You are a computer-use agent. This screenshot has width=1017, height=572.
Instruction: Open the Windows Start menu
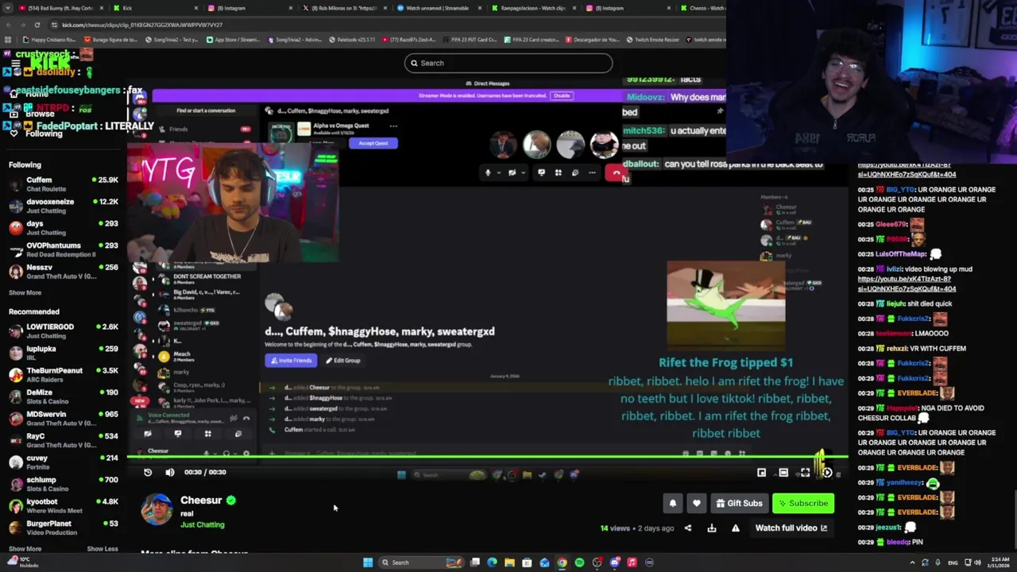[x=368, y=562]
